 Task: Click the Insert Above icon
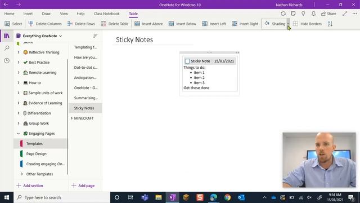137,24
